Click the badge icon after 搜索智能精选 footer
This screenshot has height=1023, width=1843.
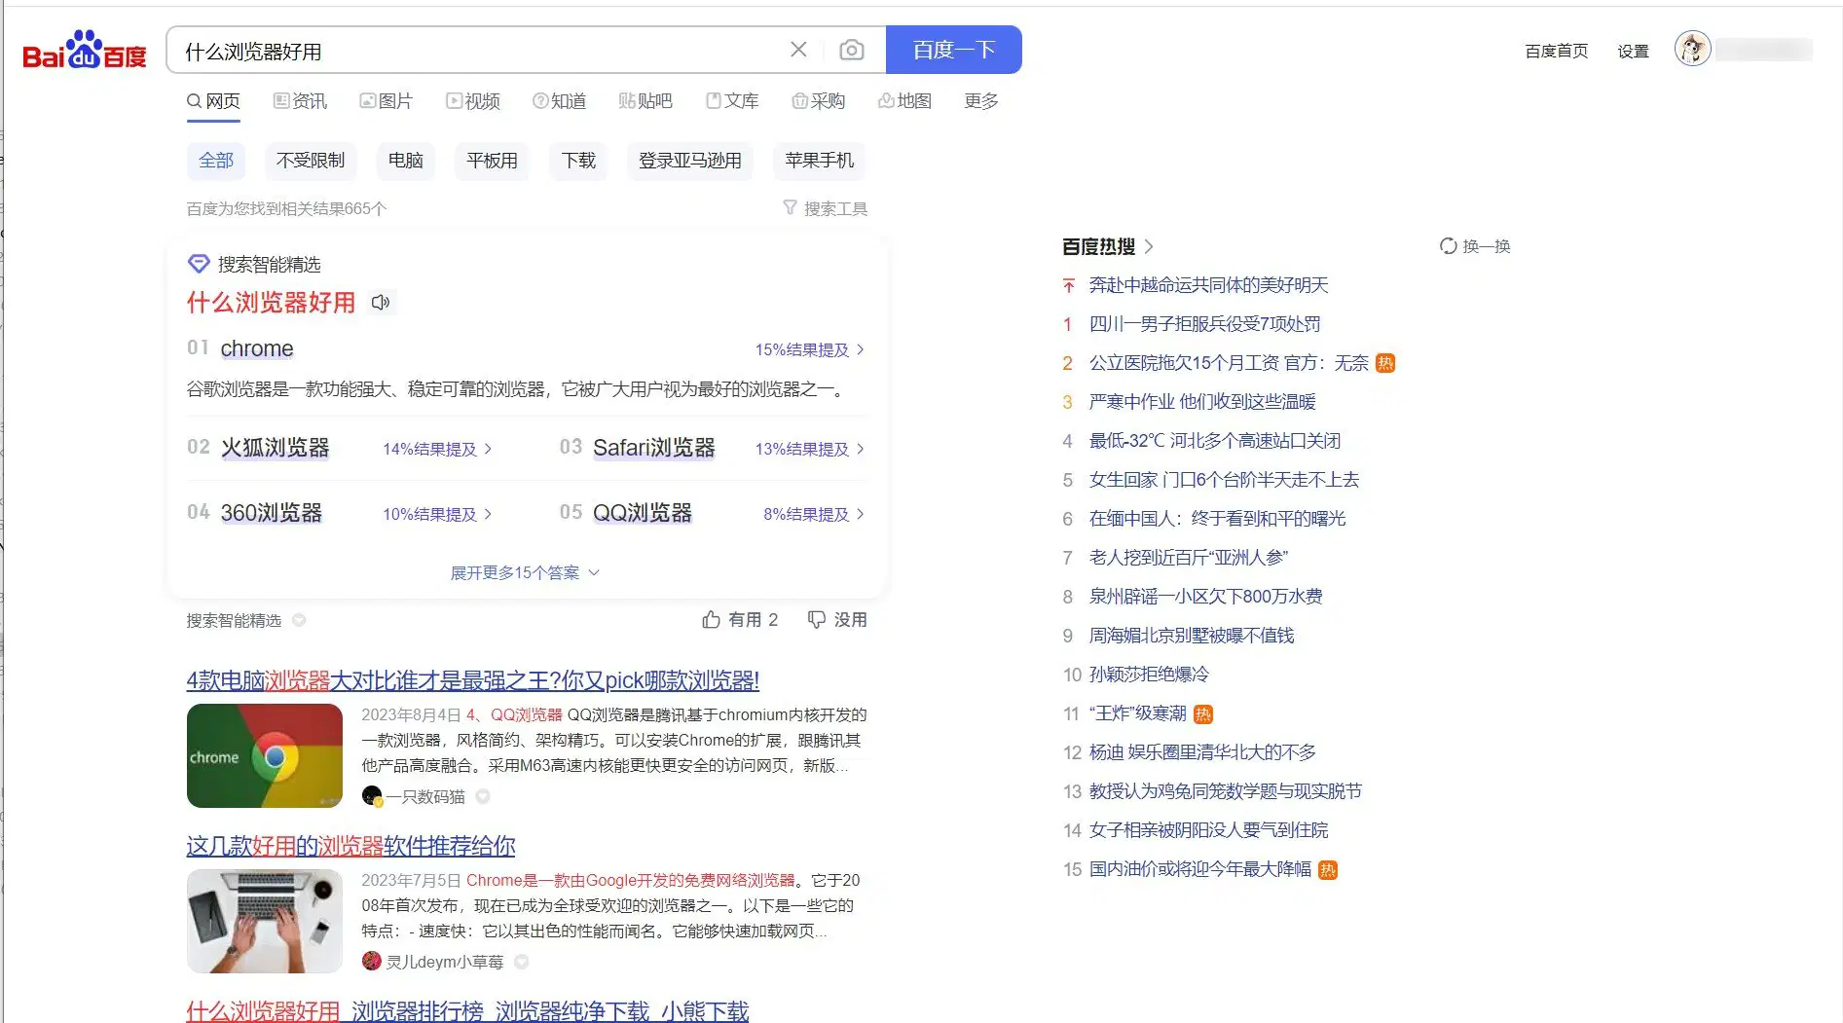299,620
